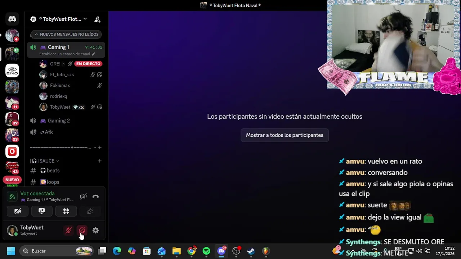This screenshot has width=461, height=259.
Task: Open the server icon with 11 badge
Action: [12, 103]
